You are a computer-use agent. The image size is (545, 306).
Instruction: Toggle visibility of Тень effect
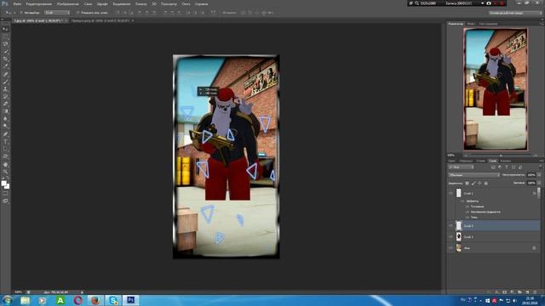[x=468, y=218]
